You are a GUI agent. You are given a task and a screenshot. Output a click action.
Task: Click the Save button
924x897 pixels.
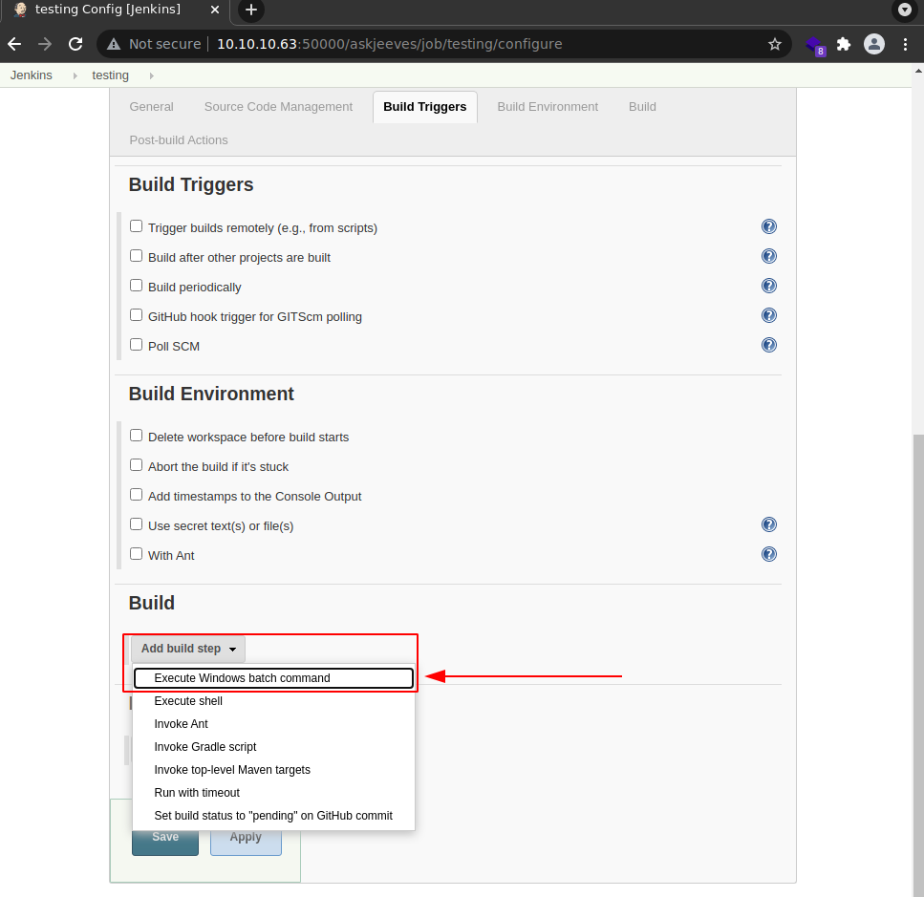coord(165,837)
